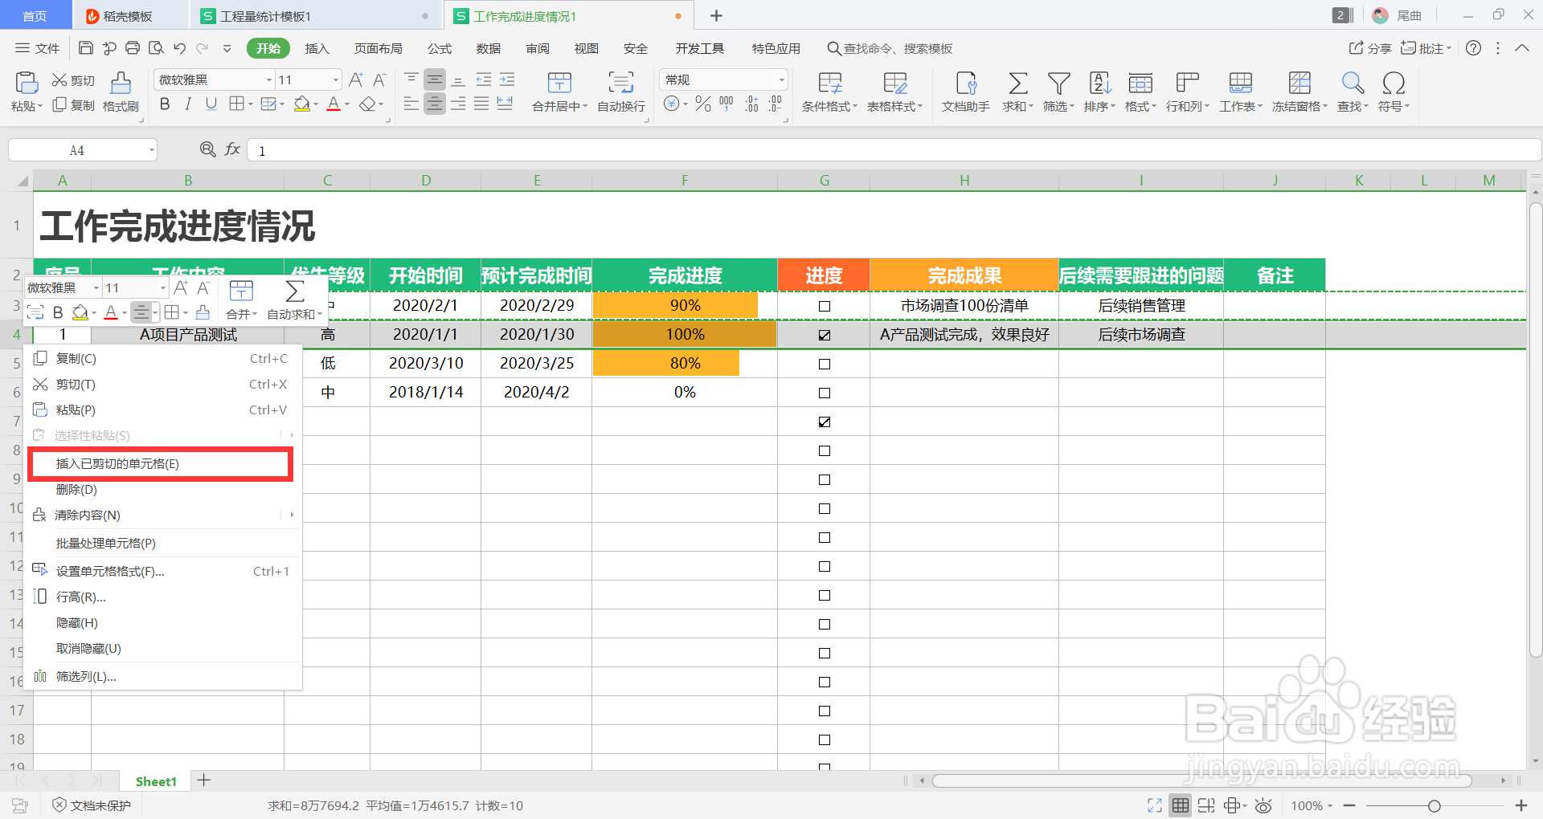This screenshot has height=819, width=1543.
Task: Check the 进度 checkbox in row 3
Action: pos(823,305)
